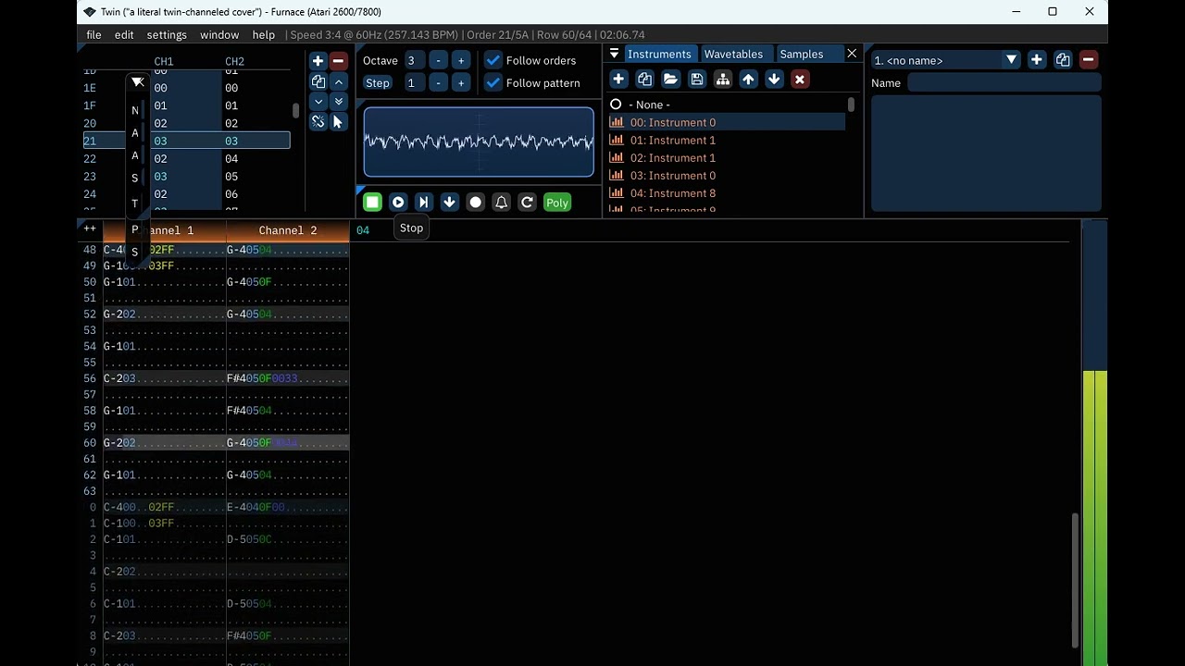Play from cursor with the step-play button

(423, 203)
